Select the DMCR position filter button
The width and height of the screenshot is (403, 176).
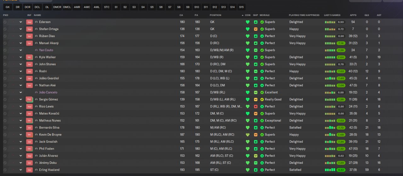tap(57, 7)
